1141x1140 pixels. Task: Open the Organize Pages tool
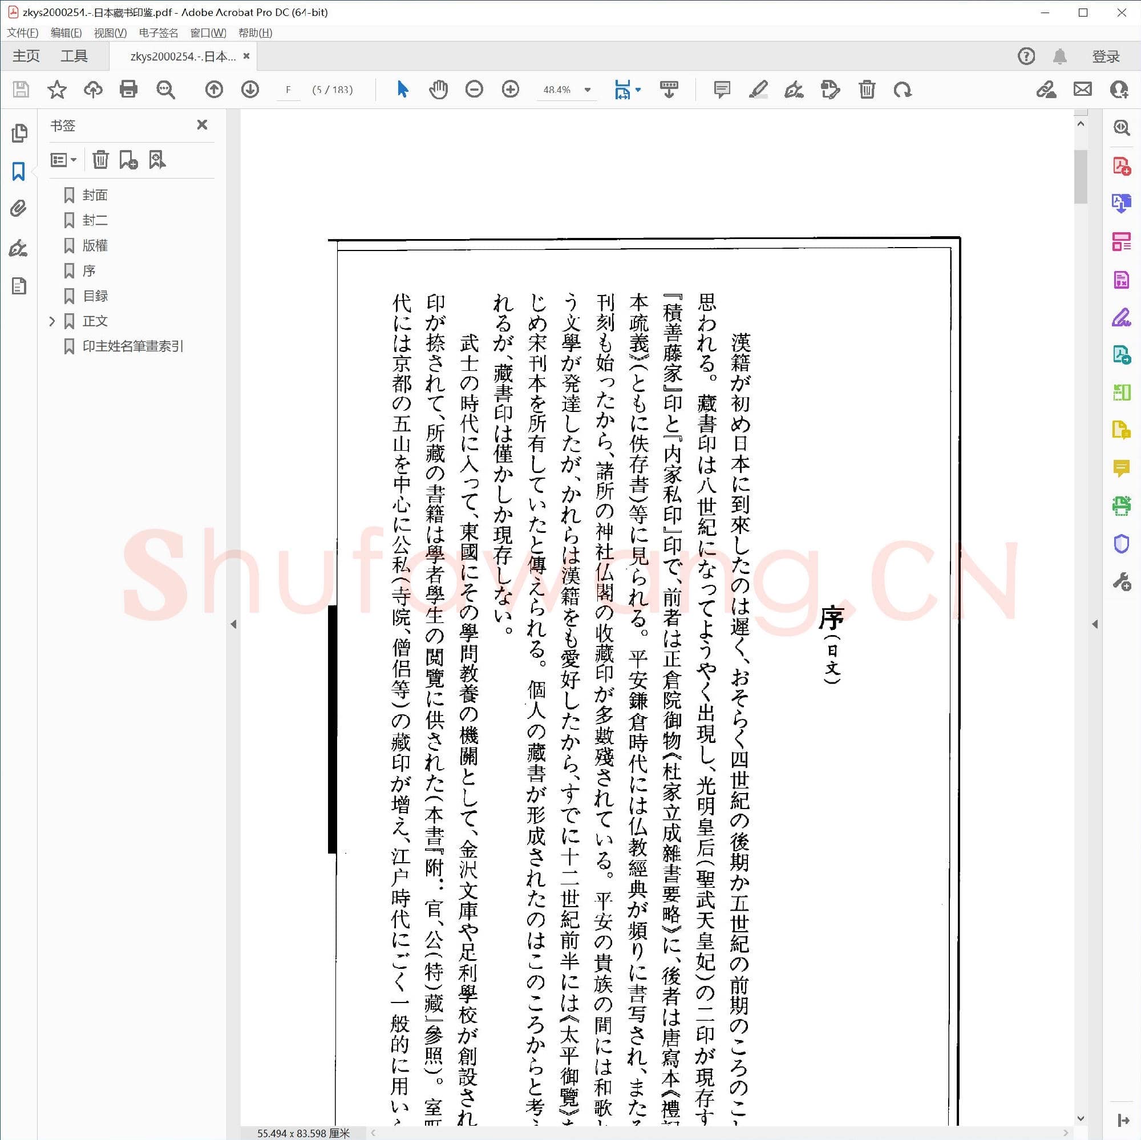[x=1120, y=242]
